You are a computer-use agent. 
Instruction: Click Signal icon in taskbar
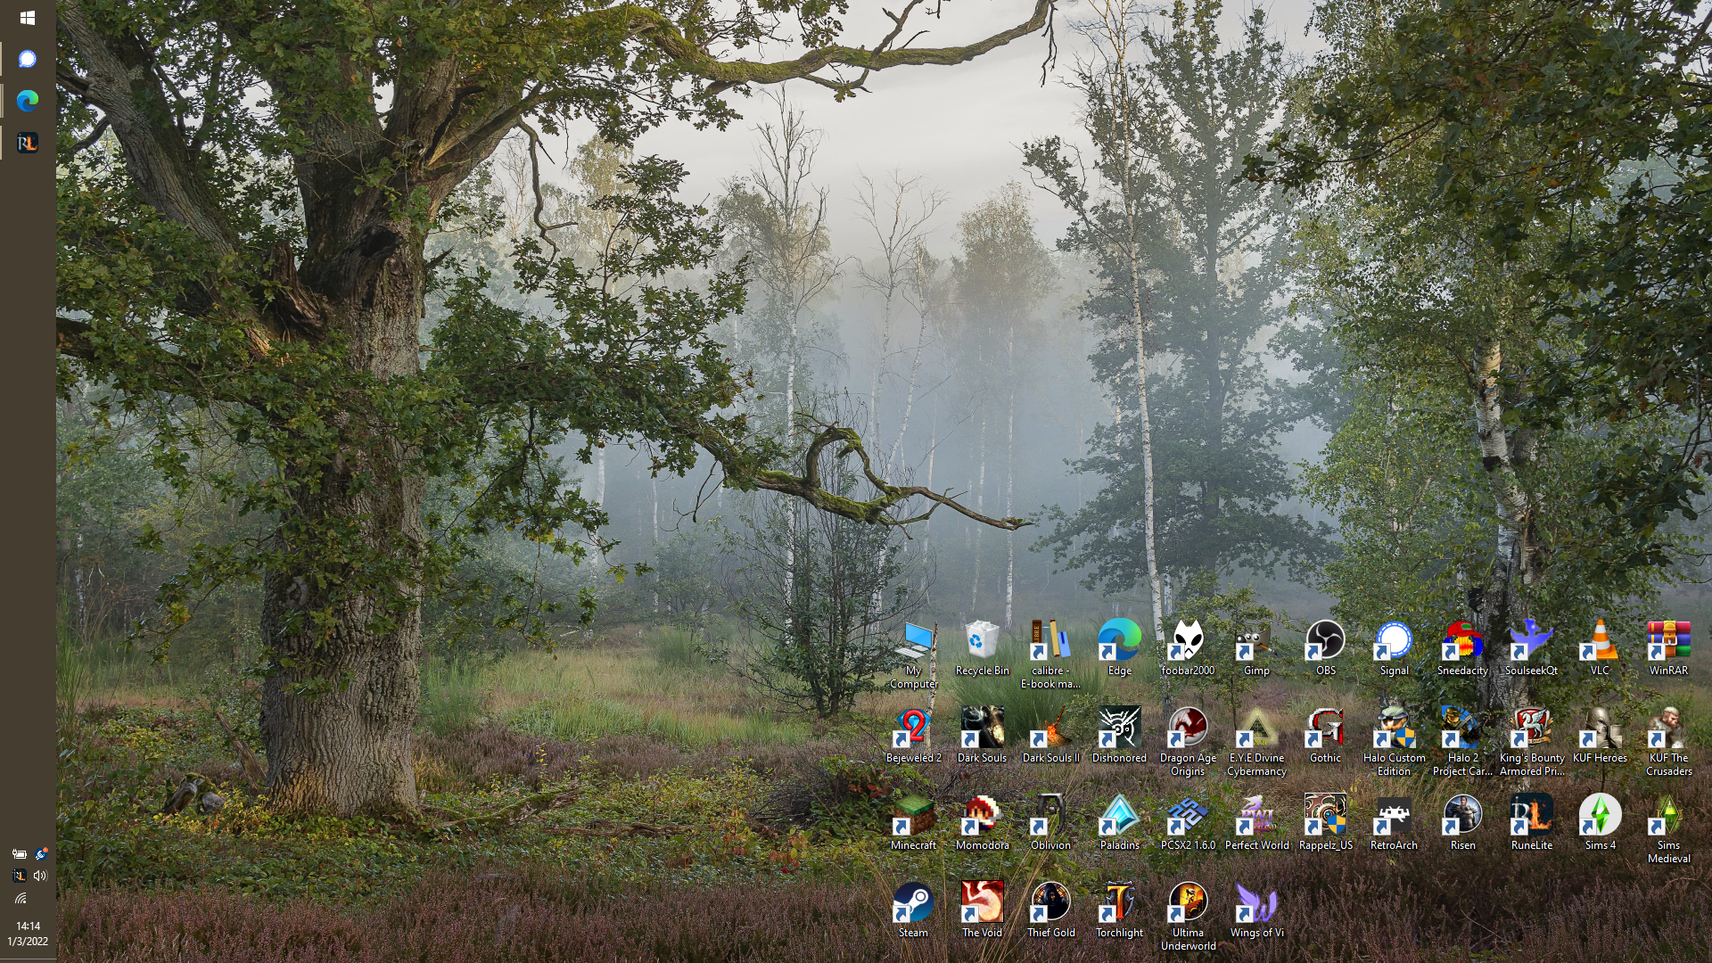coord(28,59)
